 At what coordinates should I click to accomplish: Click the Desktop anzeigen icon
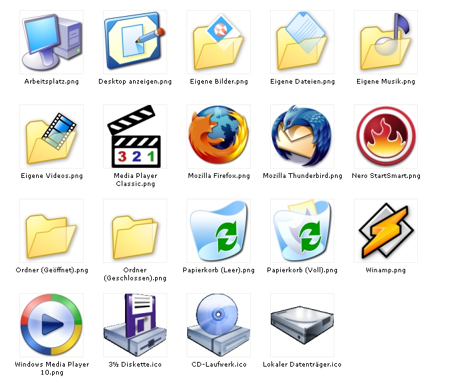135,42
